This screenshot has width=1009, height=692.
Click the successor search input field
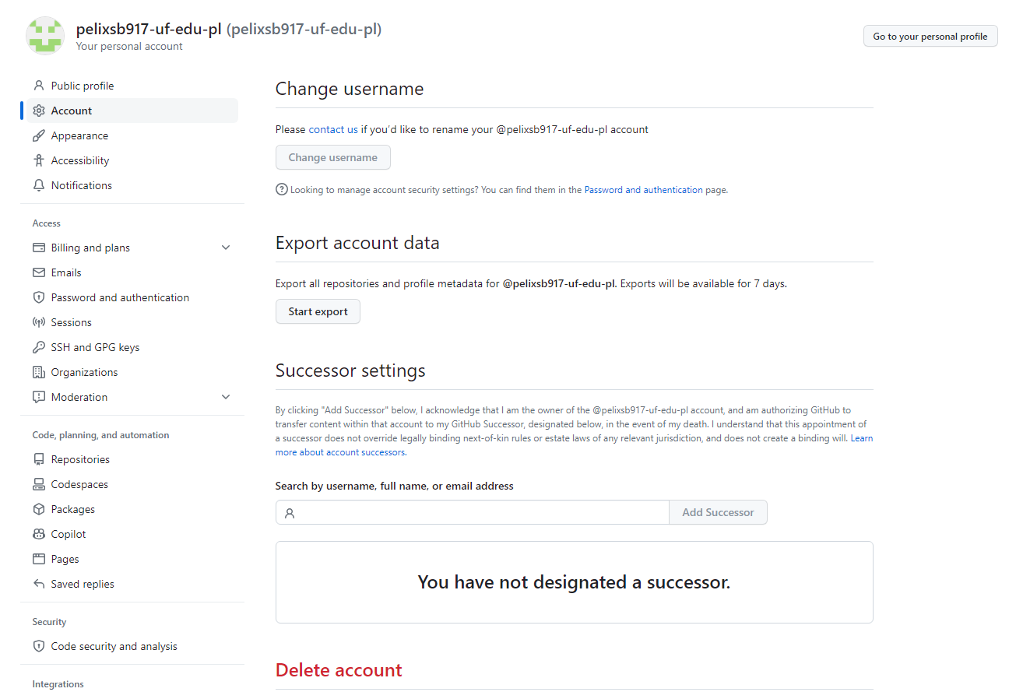click(479, 512)
